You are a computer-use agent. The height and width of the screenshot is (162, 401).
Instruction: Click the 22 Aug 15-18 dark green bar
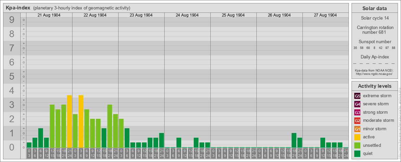pyautogui.click(x=104, y=138)
